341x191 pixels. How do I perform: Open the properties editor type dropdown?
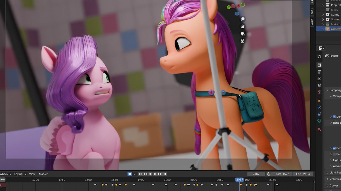(321, 48)
